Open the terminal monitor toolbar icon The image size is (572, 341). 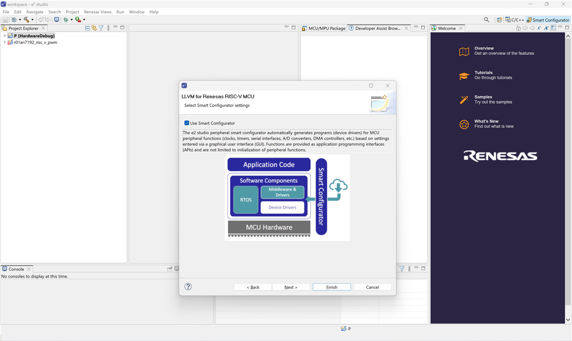56,19
